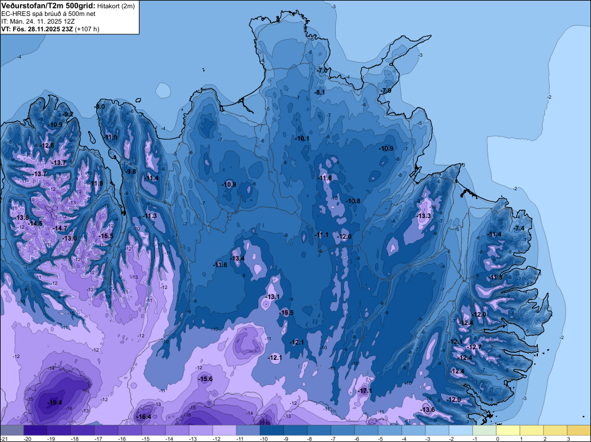Click the legend swatch labeled -12
Image resolution: width=591 pixels, height=442 pixels.
[224, 430]
